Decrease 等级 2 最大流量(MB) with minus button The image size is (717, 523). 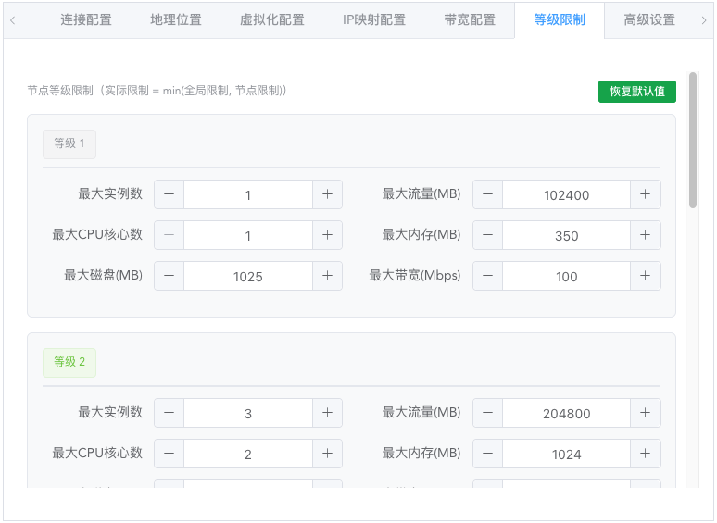pos(488,413)
